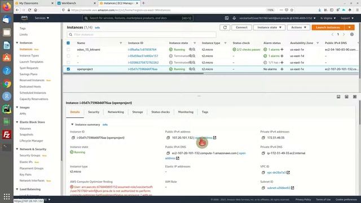Launch PyCharm from the dock
The width and height of the screenshot is (361, 203).
[7, 109]
